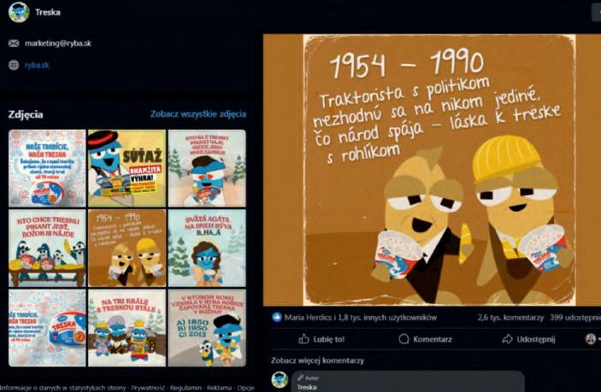Viewport: 601px width, 392px height.
Task: Click the Zdjęcia section heading
Action: pos(26,114)
